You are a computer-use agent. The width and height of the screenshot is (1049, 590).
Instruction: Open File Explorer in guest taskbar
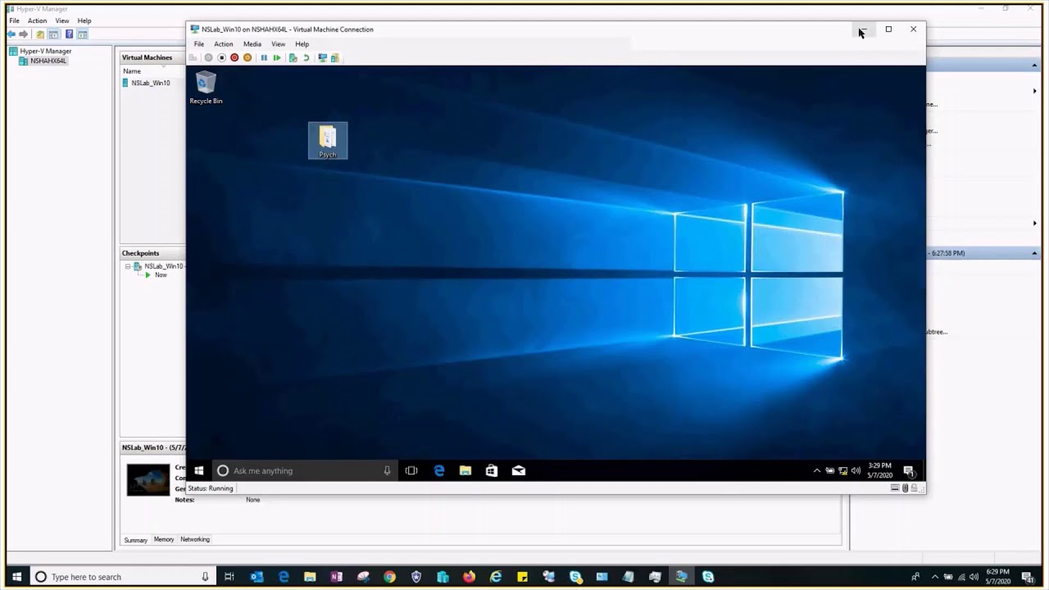pos(465,470)
